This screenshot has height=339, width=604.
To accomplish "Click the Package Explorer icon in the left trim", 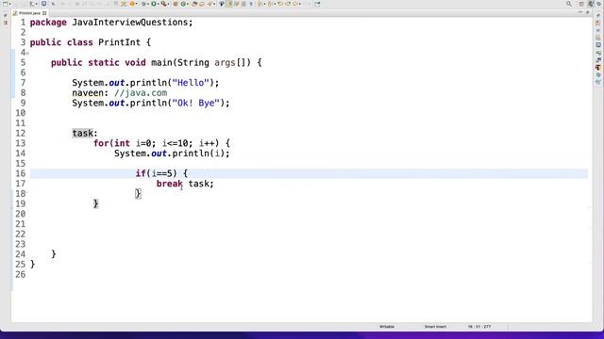I will tap(5, 23).
